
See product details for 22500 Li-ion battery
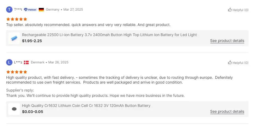click(227, 41)
